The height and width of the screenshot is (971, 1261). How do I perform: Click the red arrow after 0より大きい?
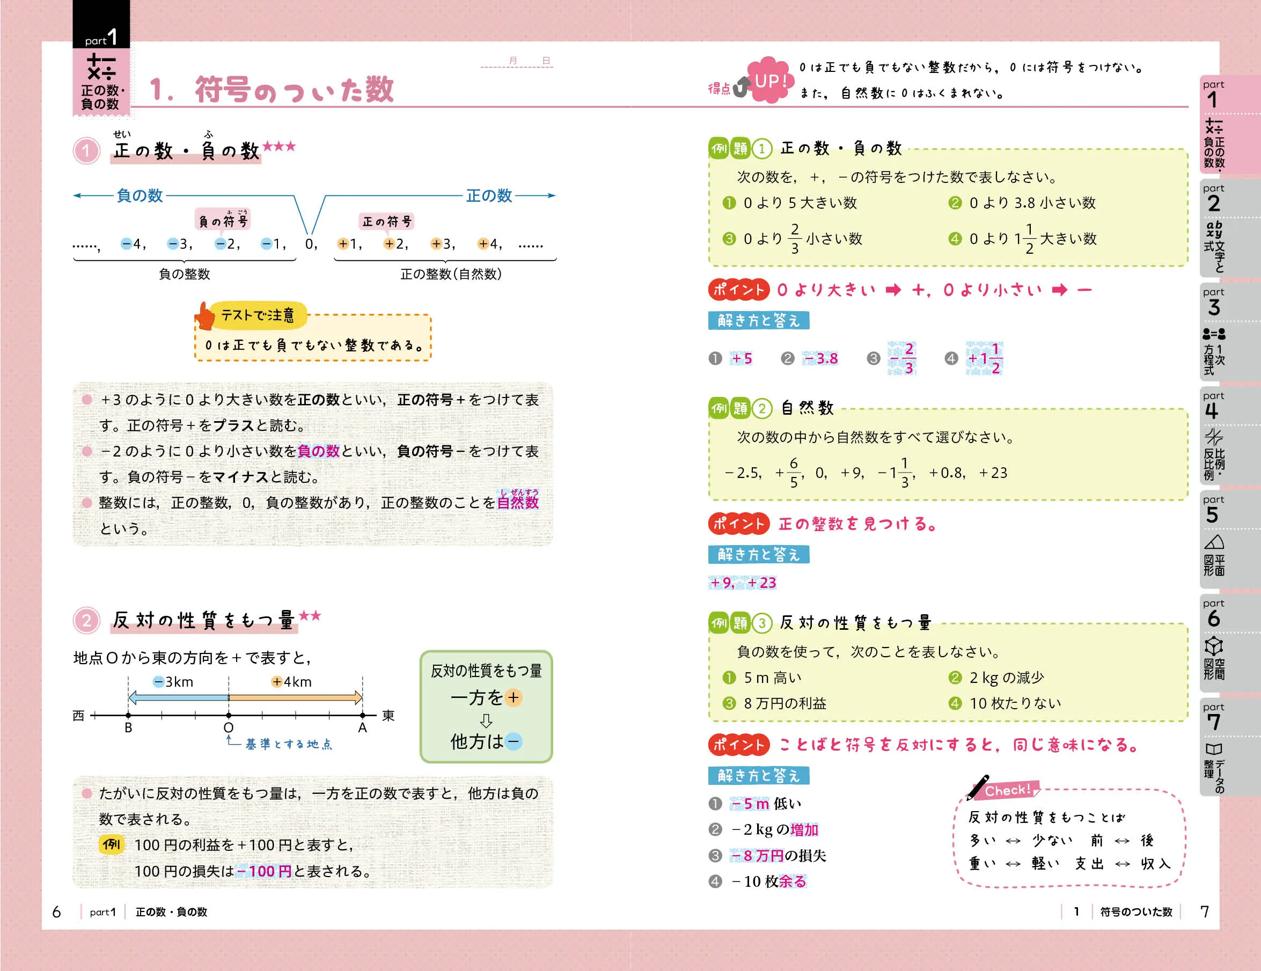pyautogui.click(x=893, y=290)
